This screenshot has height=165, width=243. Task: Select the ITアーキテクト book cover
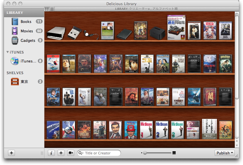pyautogui.click(x=209, y=129)
